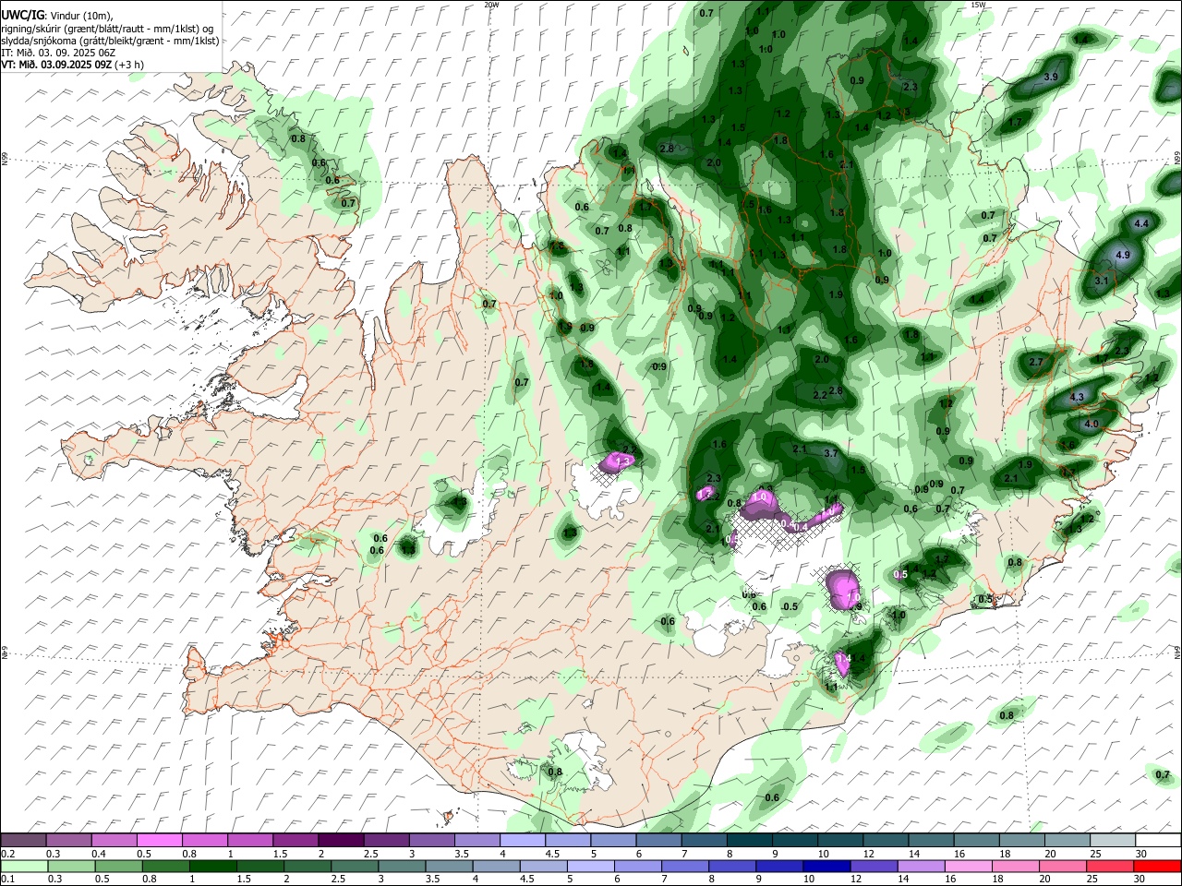Click the '0.4' legend scale label
The image size is (1182, 886).
tap(99, 854)
